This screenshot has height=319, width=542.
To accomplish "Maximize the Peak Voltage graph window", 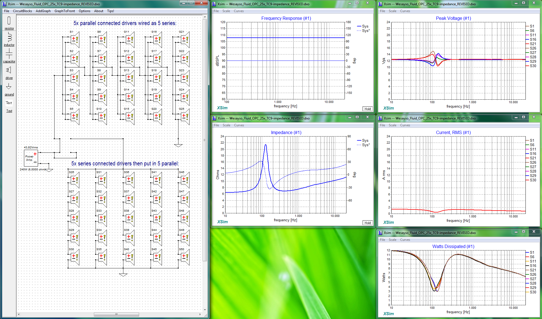I will [524, 3].
